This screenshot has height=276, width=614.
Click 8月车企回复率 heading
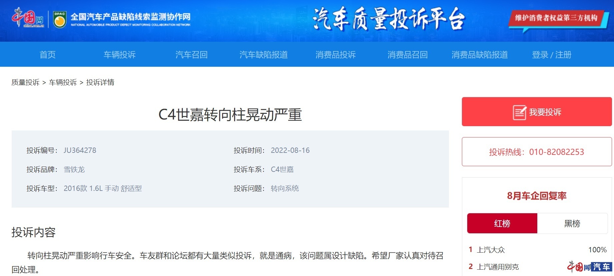(537, 196)
